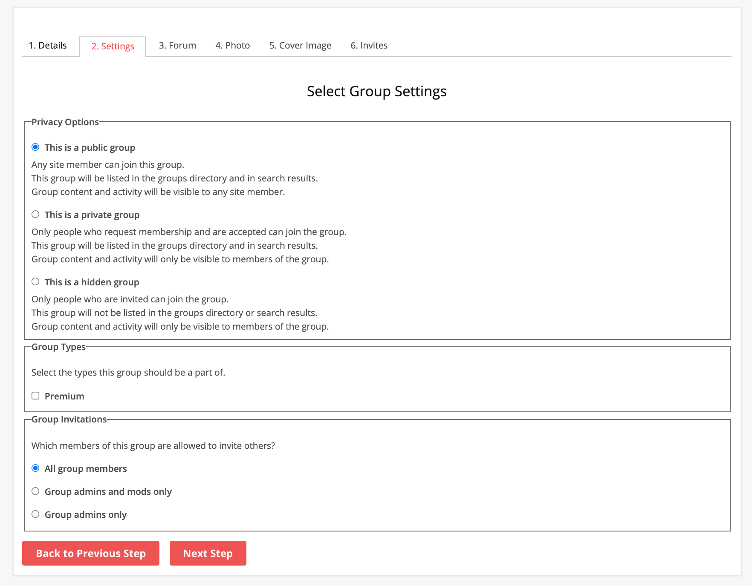Screen dimensions: 752x586
Task: Click 'This group will not be listed' text
Action: pyautogui.click(x=174, y=313)
